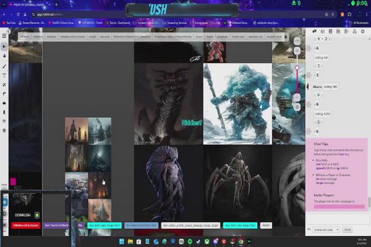Expand the Game Assets bookmark folder
This screenshot has height=247, width=371.
[x=199, y=23]
